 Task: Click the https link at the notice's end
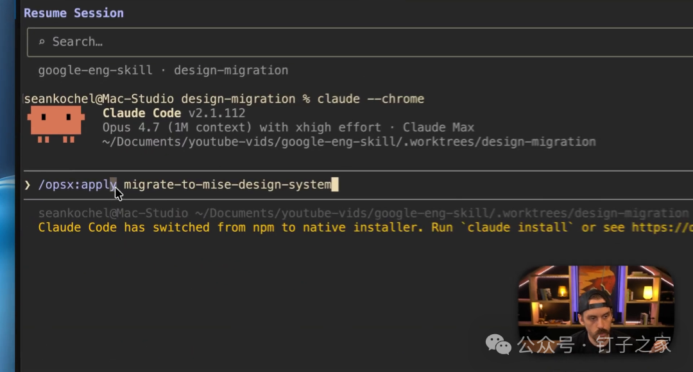[x=662, y=227]
